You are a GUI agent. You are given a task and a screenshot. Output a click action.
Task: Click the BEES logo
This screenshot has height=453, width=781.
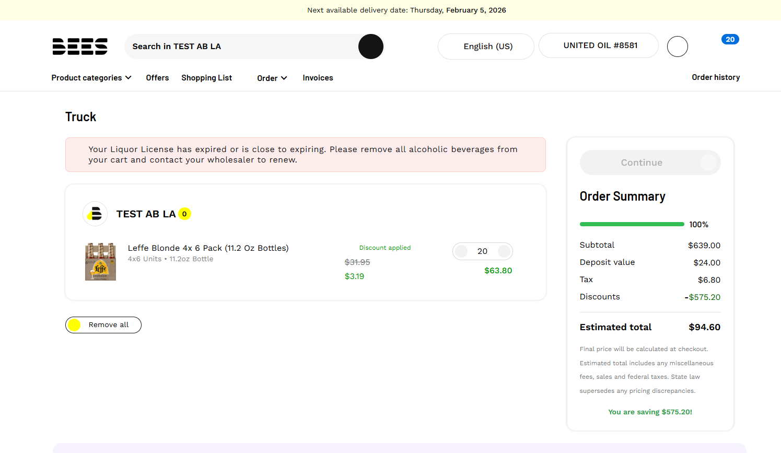point(80,47)
